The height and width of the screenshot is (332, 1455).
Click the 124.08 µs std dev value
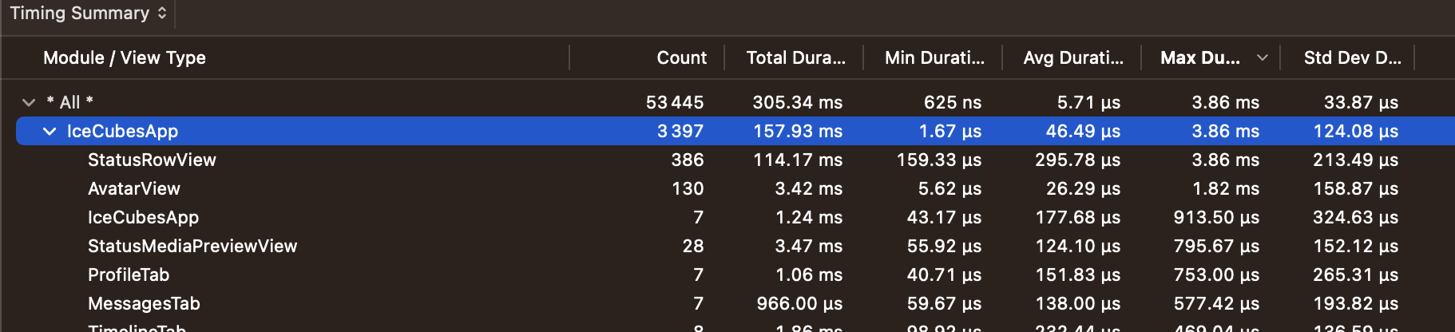tap(1356, 131)
